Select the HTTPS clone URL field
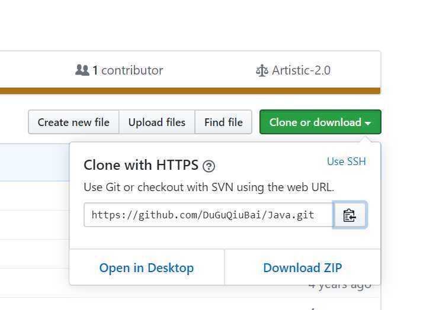 208,215
